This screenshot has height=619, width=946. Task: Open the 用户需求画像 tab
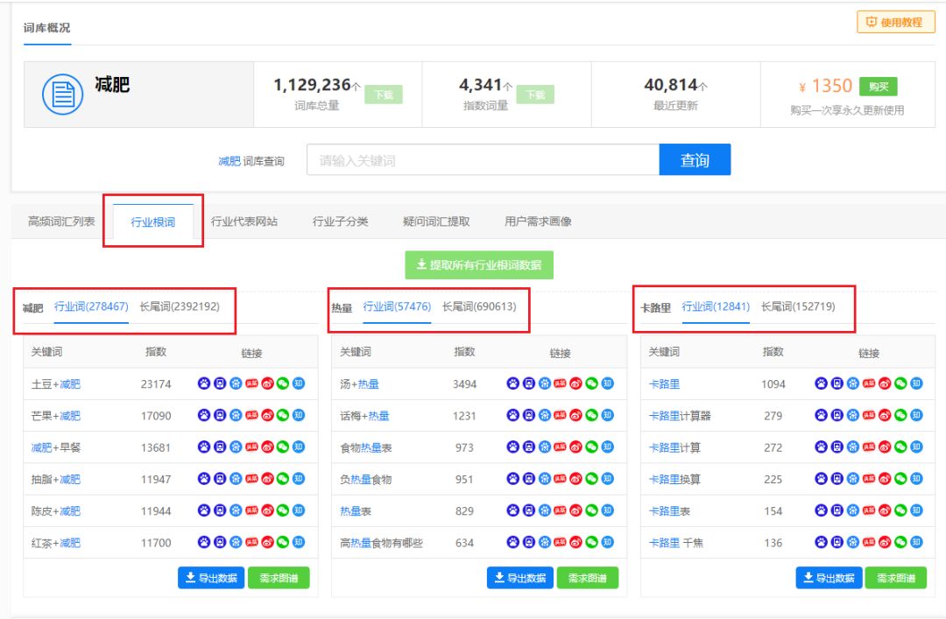(x=538, y=222)
